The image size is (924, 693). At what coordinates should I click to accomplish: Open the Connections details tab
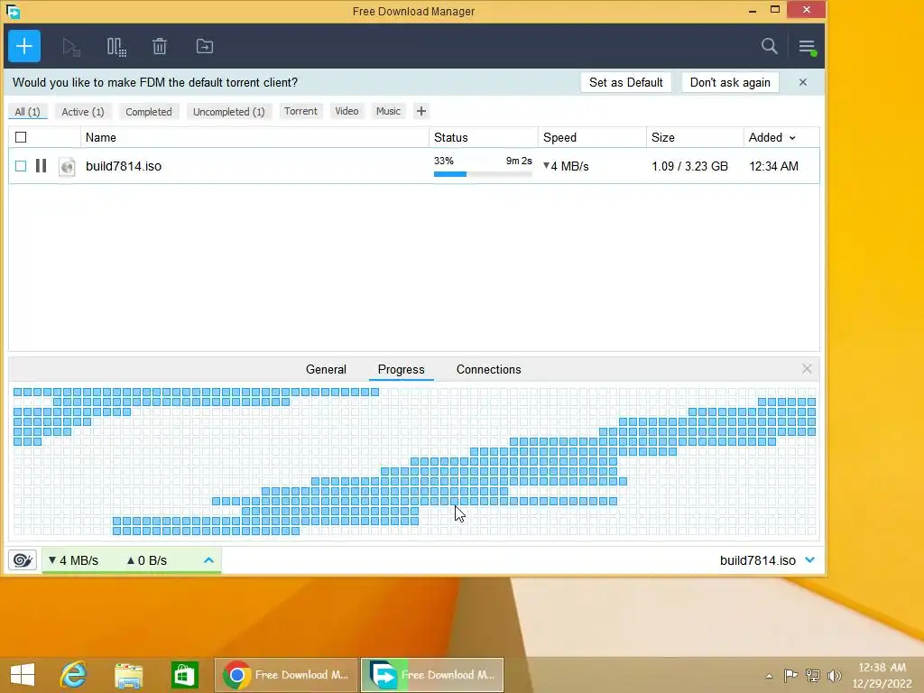click(488, 369)
